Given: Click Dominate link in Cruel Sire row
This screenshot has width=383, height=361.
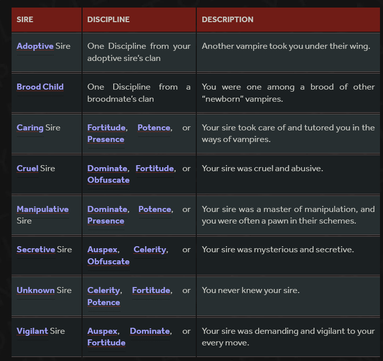Looking at the screenshot, I should pyautogui.click(x=107, y=168).
